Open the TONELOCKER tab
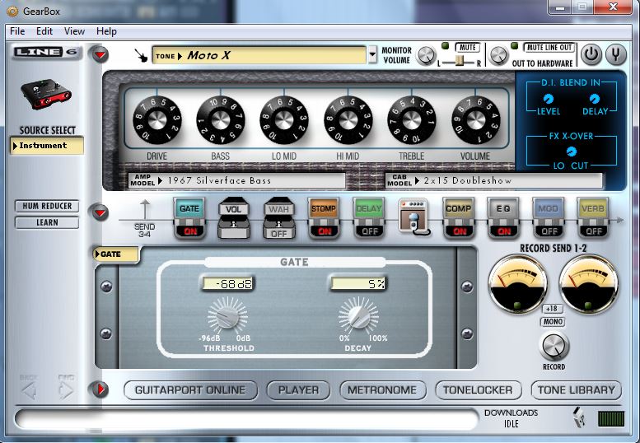 click(478, 390)
